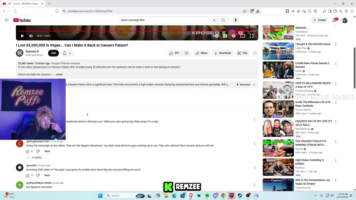Open options for @unselfJ comment
Image resolution: width=356 pixels, height=200 pixels.
point(254,167)
